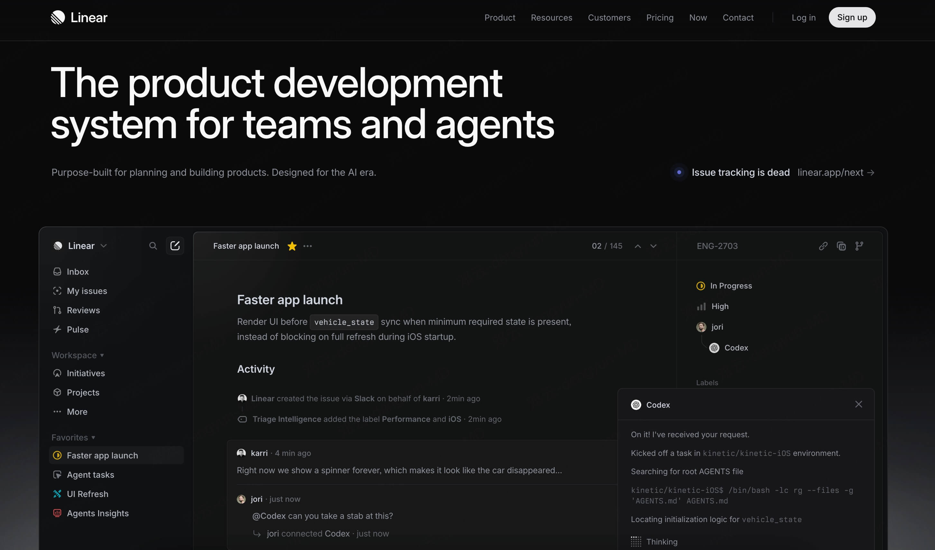This screenshot has height=550, width=935.
Task: Go to the Pricing page
Action: point(660,17)
